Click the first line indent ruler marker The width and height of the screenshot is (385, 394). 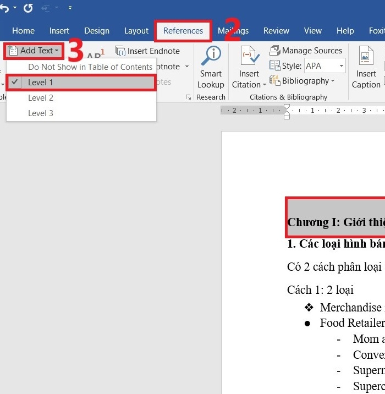pyautogui.click(x=287, y=107)
